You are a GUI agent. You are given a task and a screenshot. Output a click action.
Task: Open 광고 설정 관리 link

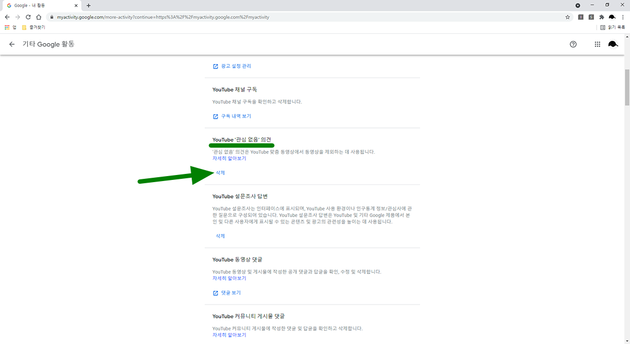232,66
